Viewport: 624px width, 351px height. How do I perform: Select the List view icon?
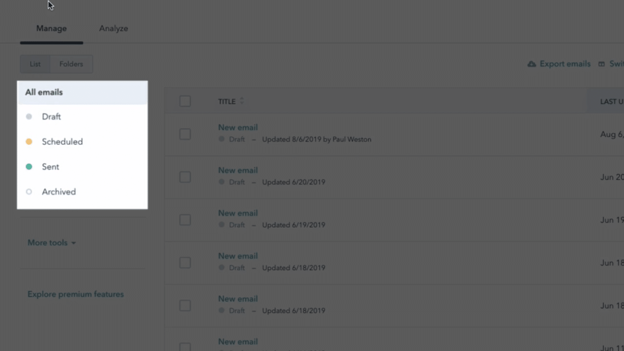click(x=35, y=64)
